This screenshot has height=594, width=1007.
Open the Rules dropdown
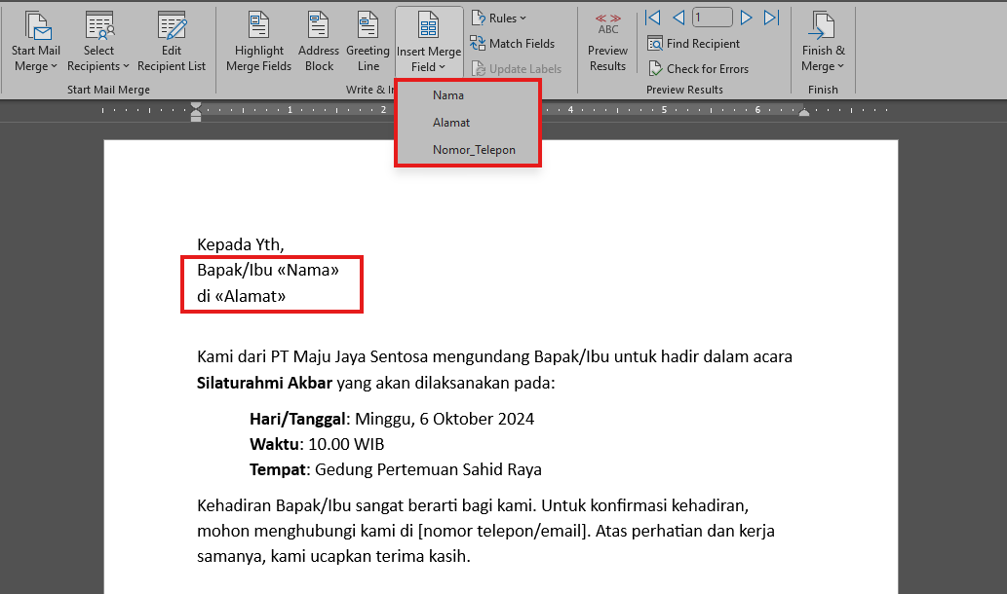click(x=499, y=17)
